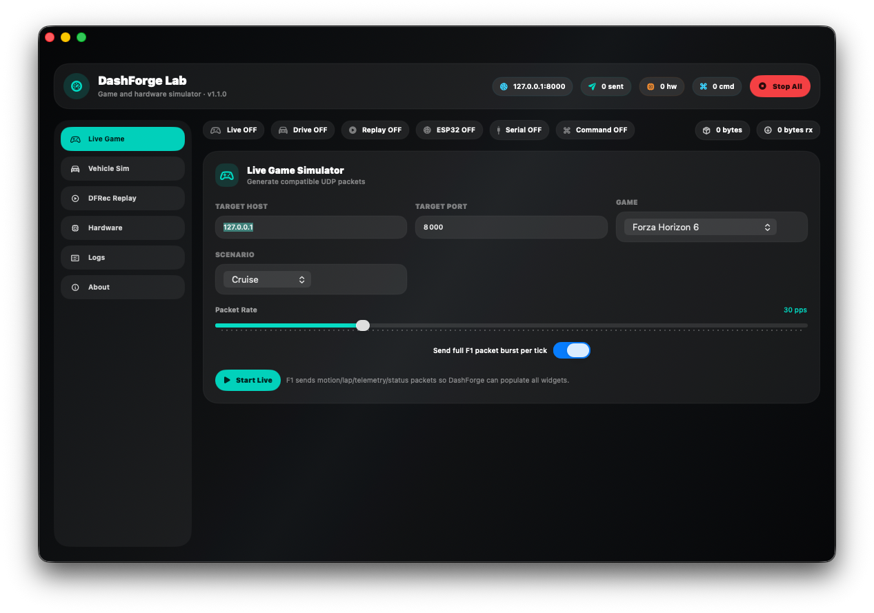Viewport: 874px width, 613px height.
Task: Click the car icon in Drive OFF pill
Action: pos(283,130)
